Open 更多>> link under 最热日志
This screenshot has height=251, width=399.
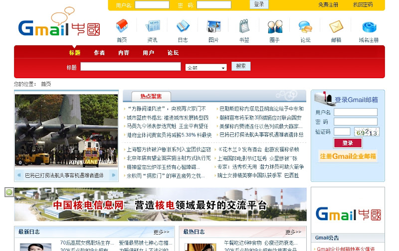point(293,232)
